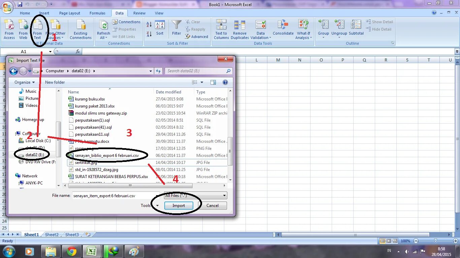
Task: Click the Windows Start button
Action: point(9,251)
